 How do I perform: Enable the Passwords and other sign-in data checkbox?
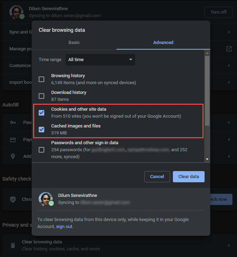tap(41, 150)
